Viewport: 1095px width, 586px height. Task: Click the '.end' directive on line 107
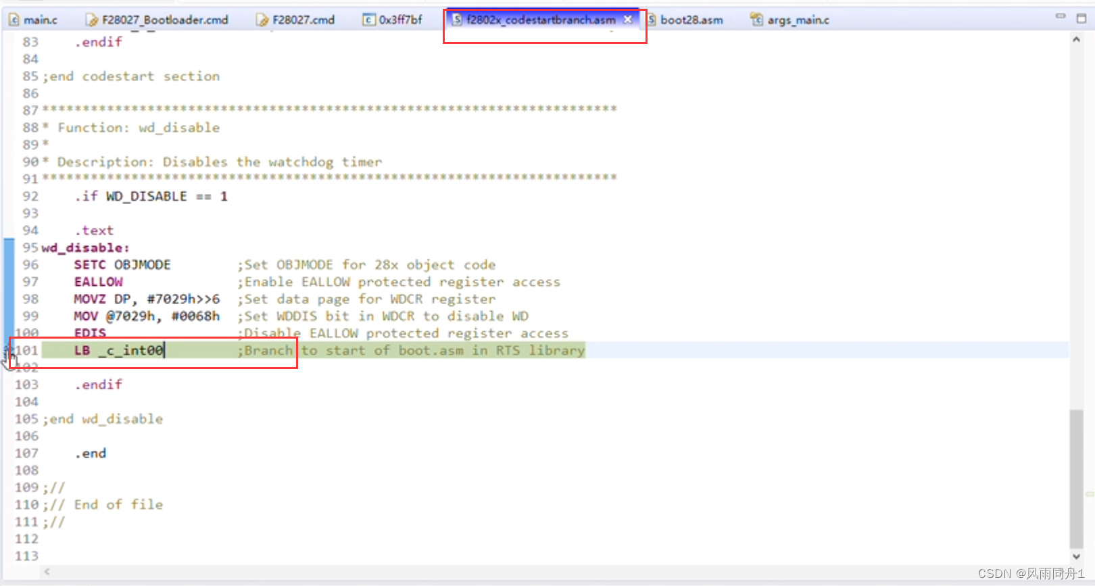click(x=90, y=454)
